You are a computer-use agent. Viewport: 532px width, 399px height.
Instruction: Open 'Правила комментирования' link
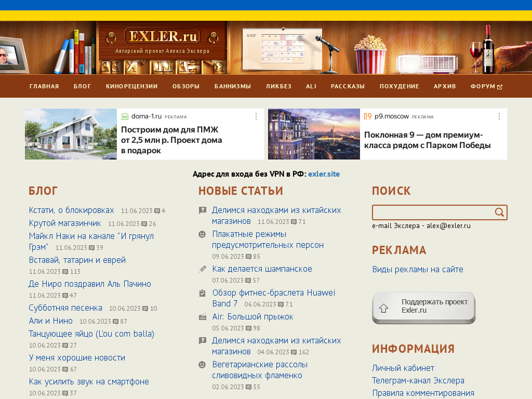point(423,393)
